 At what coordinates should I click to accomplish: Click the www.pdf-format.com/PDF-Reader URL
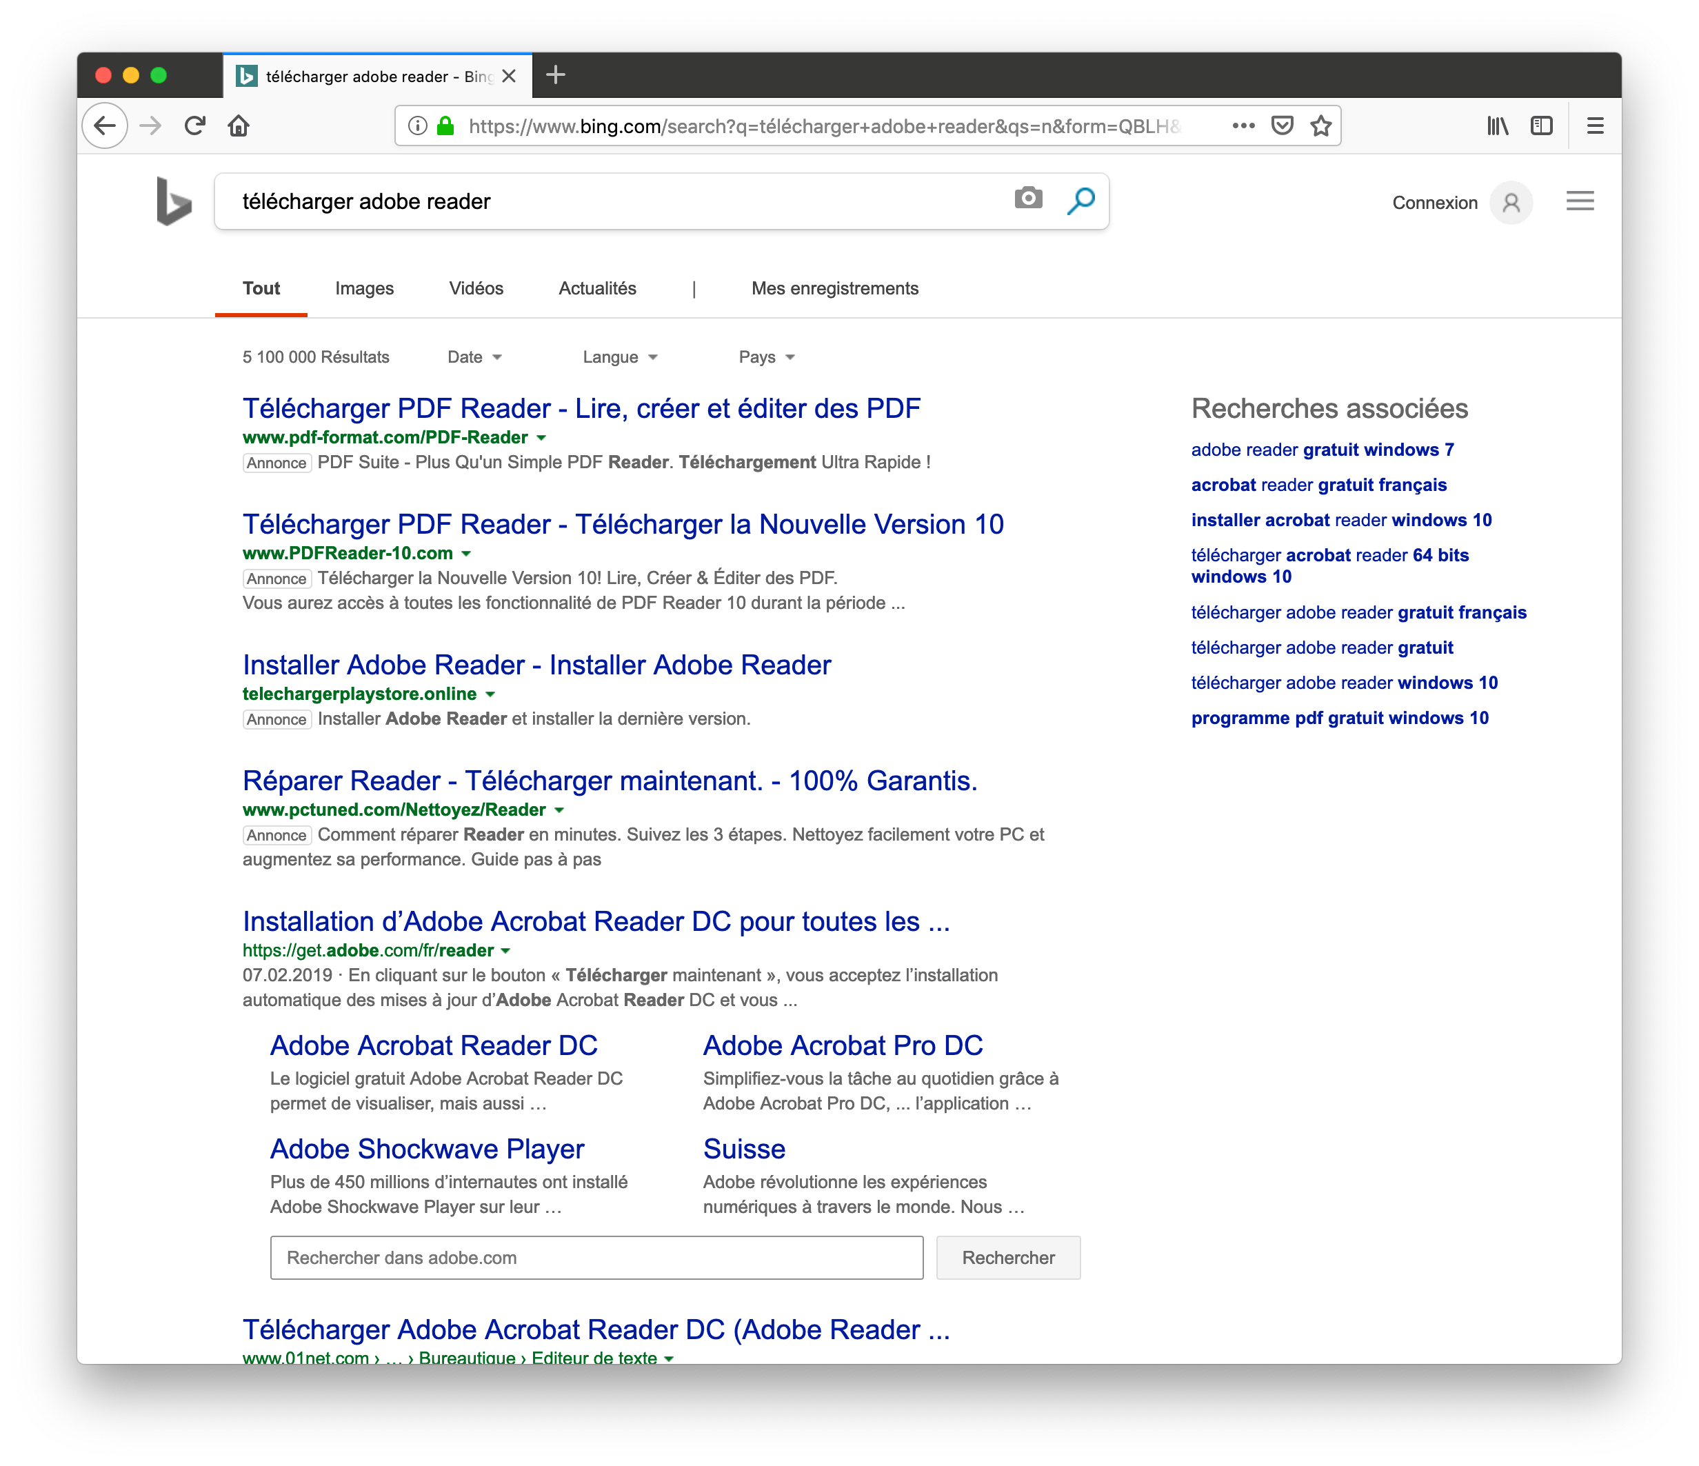[385, 438]
